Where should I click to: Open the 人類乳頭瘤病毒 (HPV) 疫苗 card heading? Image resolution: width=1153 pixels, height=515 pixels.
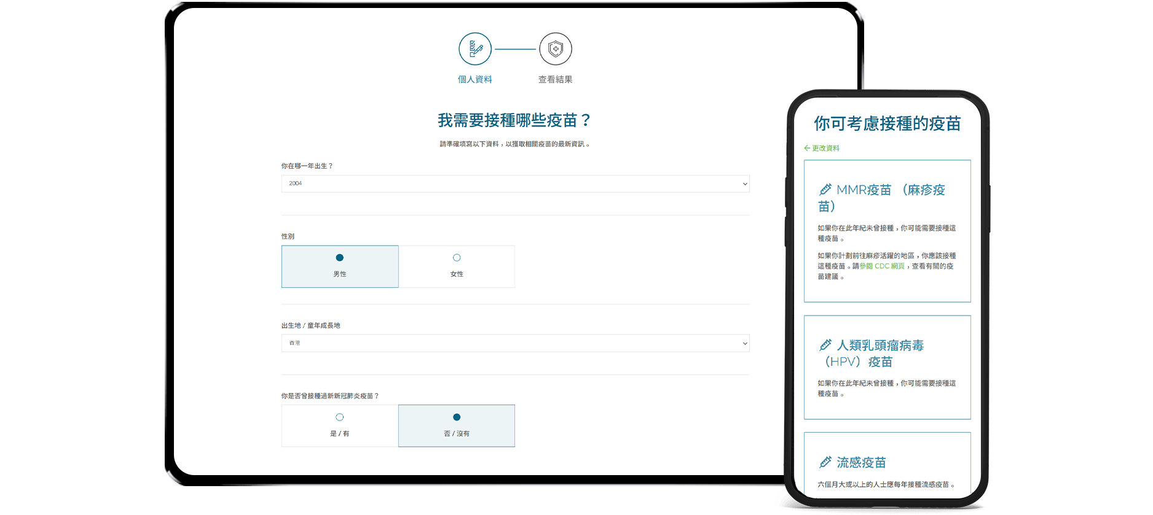point(880,353)
